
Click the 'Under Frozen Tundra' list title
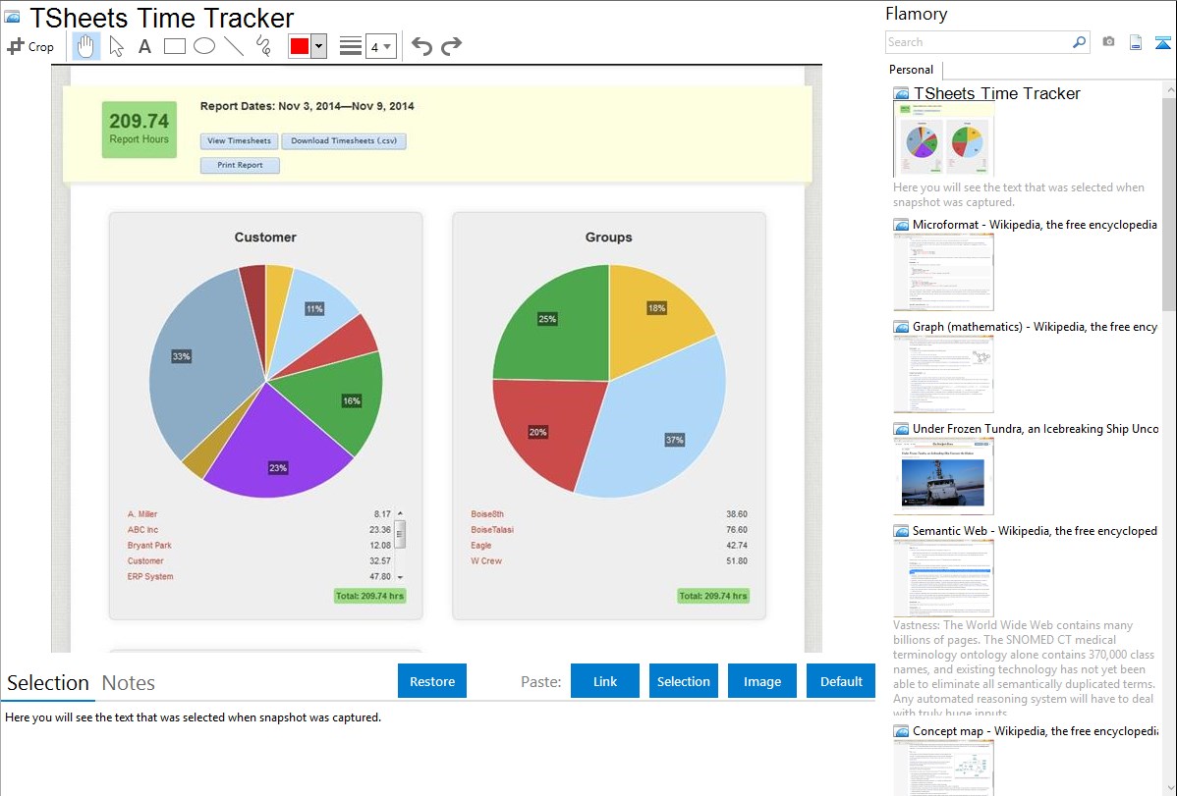(x=1036, y=429)
